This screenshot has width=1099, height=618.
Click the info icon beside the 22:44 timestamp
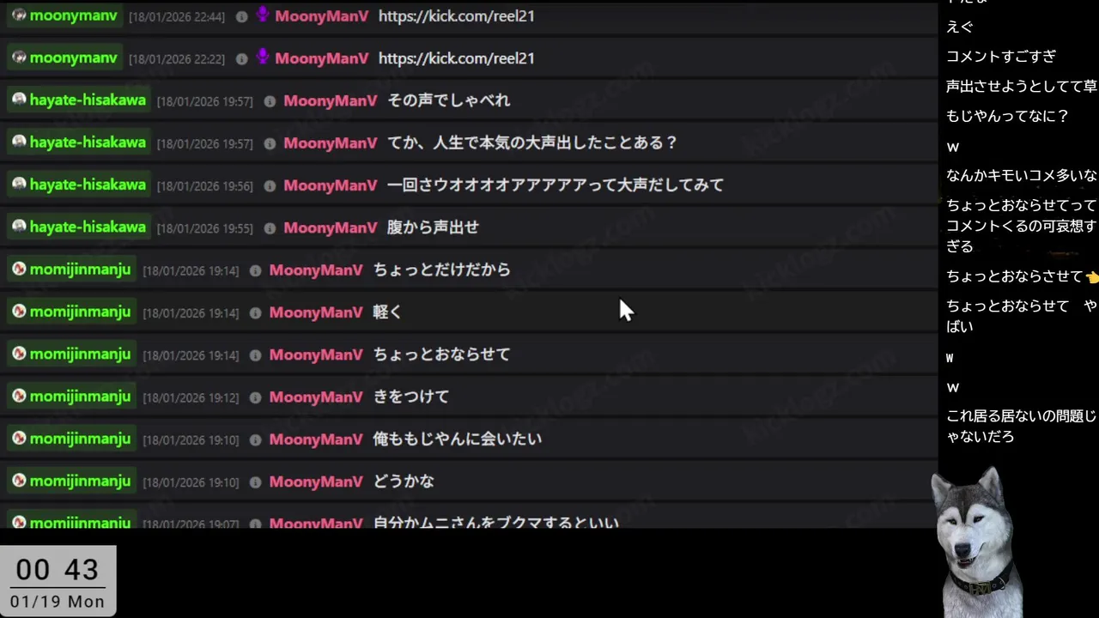pyautogui.click(x=241, y=16)
